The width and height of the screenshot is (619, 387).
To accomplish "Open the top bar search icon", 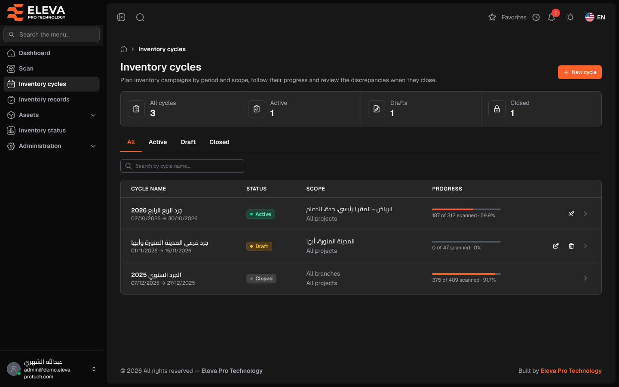I will tap(140, 17).
